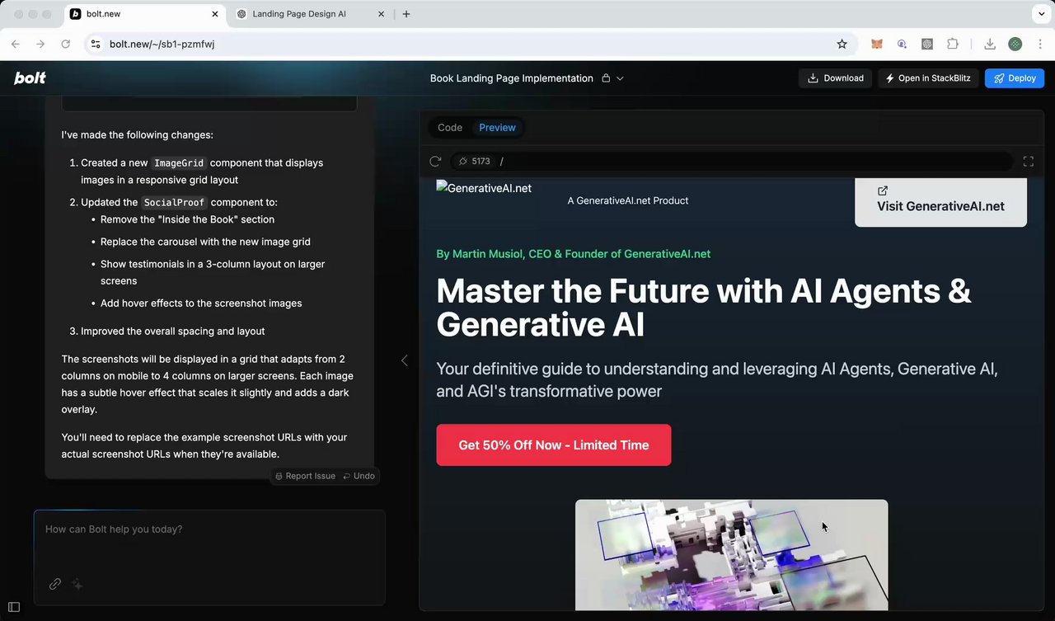Click the preview URL path field

point(732,162)
